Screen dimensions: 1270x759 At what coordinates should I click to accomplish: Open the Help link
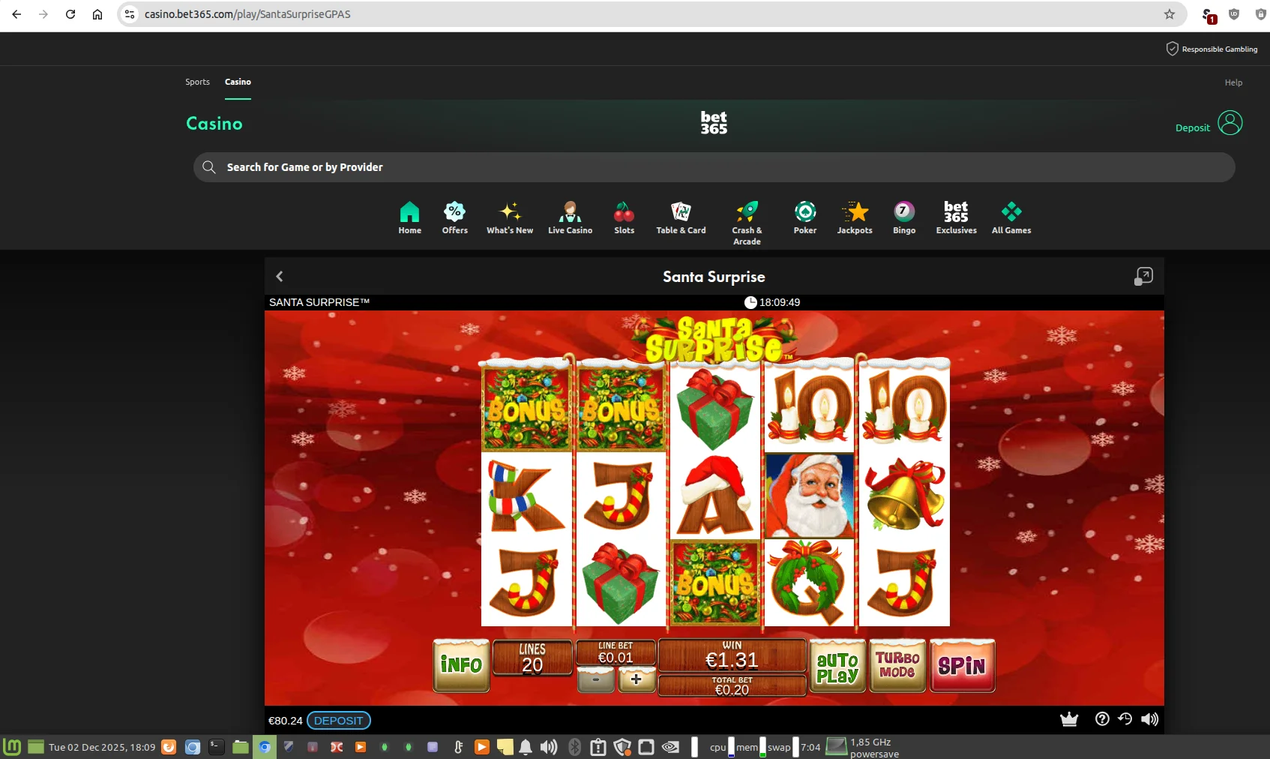click(x=1233, y=82)
